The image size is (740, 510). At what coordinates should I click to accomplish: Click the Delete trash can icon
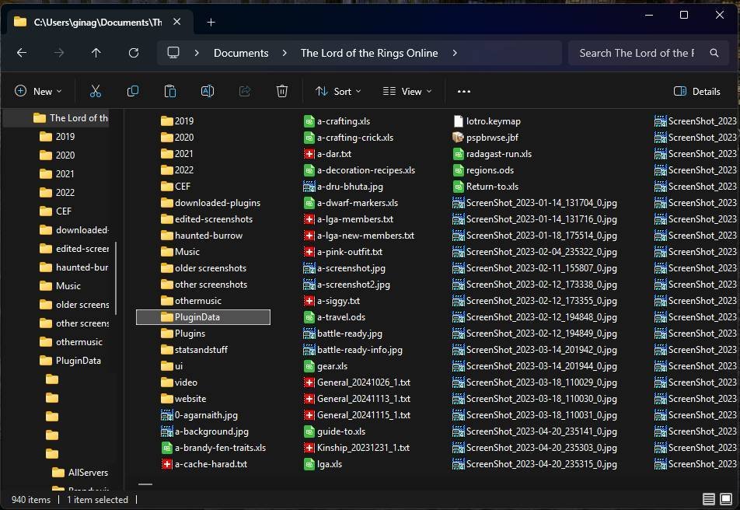coord(281,91)
